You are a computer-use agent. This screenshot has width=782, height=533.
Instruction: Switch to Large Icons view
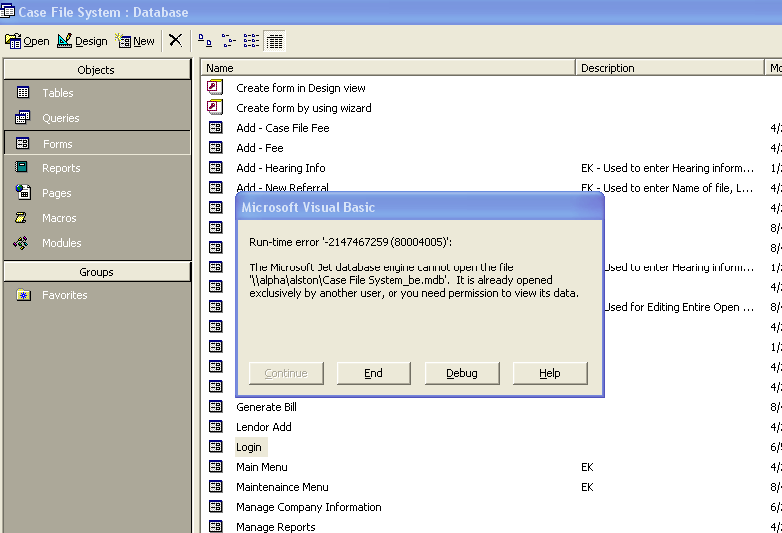[x=205, y=40]
